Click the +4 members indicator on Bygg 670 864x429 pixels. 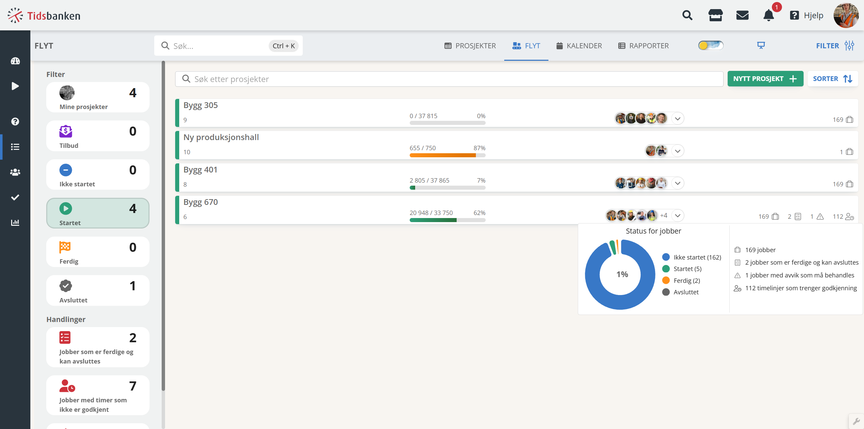[664, 216]
